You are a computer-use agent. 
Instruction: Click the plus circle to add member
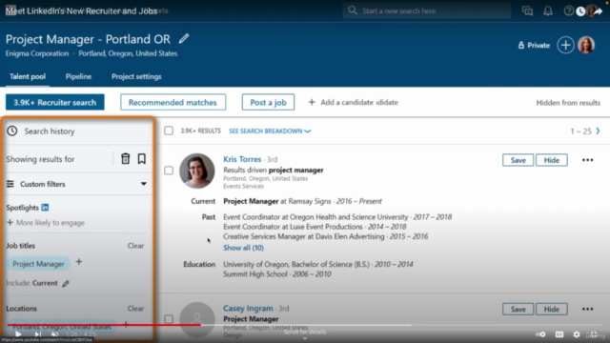565,45
